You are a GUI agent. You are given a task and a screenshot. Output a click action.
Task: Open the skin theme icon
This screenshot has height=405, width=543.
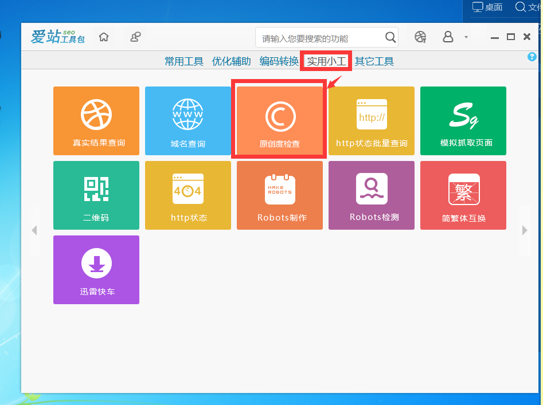[420, 37]
